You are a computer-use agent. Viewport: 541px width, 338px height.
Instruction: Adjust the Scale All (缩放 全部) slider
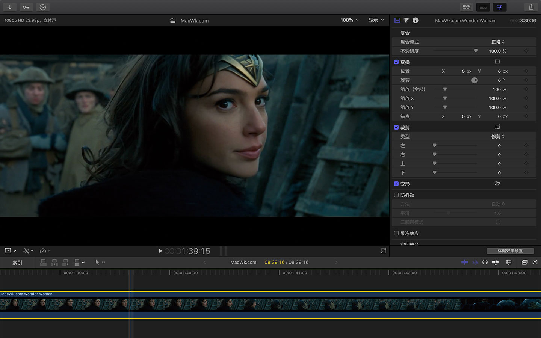[455, 89]
